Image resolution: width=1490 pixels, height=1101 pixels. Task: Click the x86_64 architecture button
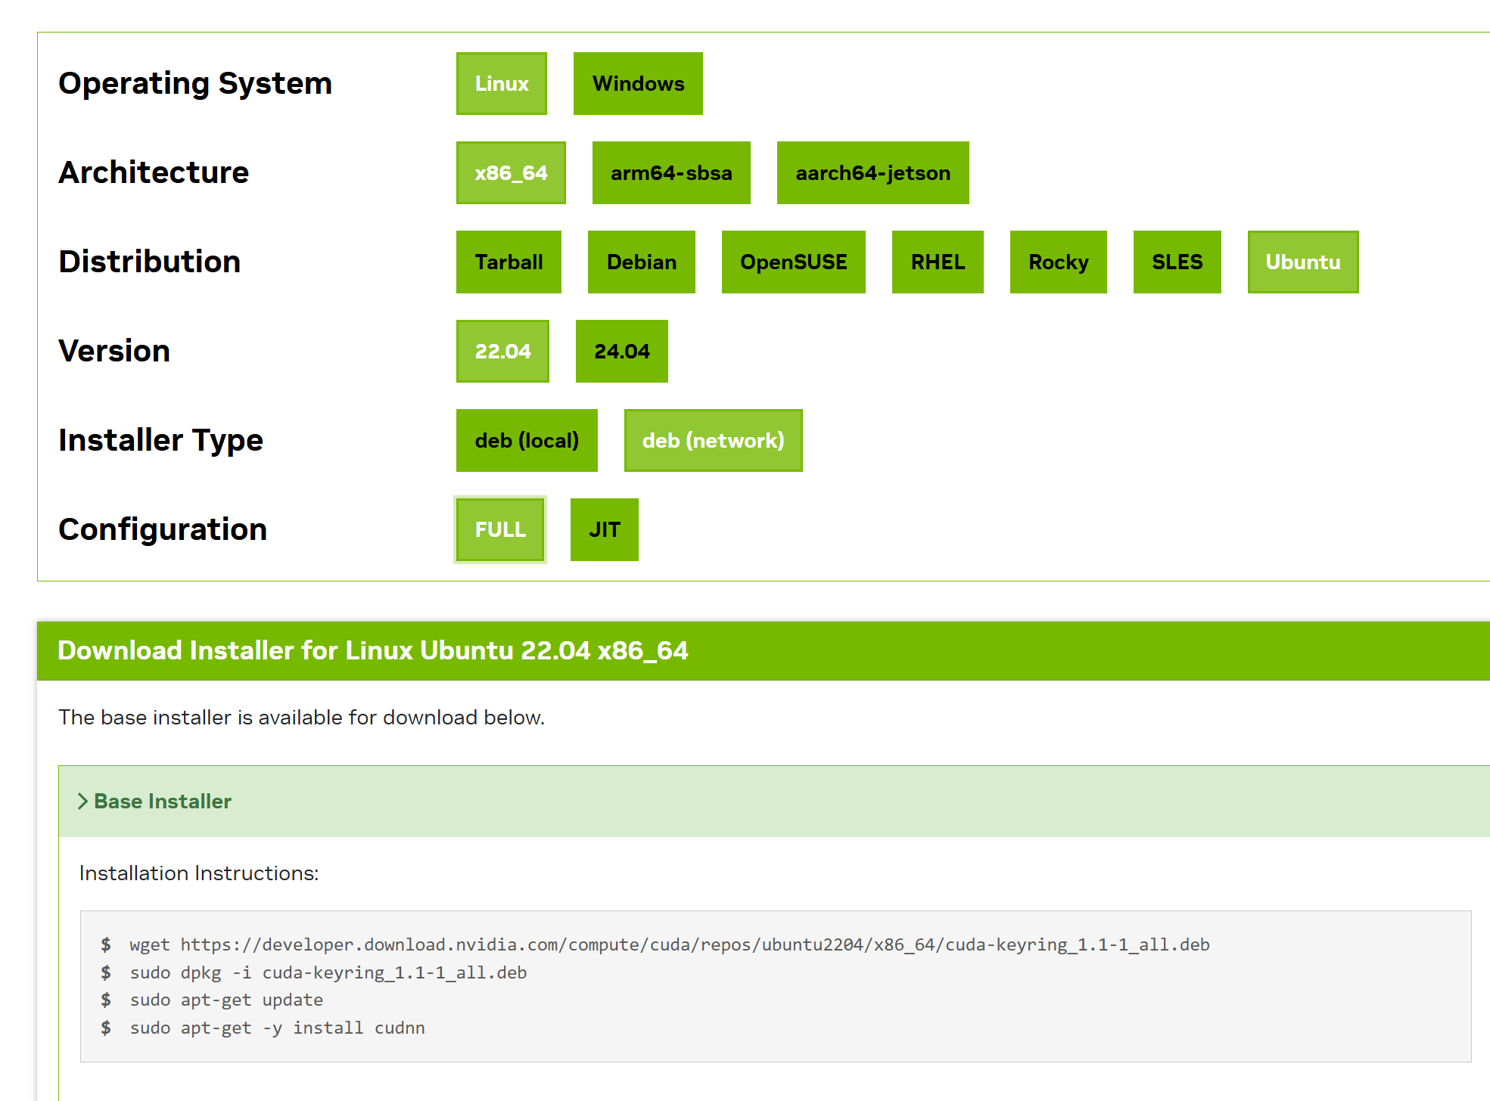coord(510,173)
